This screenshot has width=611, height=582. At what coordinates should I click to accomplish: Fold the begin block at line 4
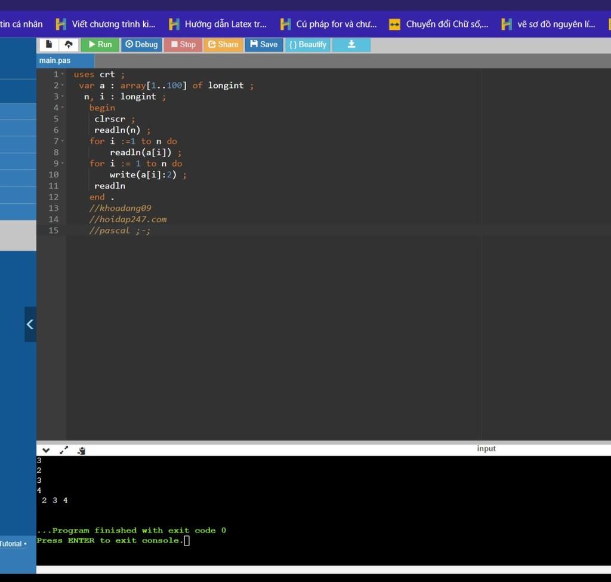click(62, 108)
